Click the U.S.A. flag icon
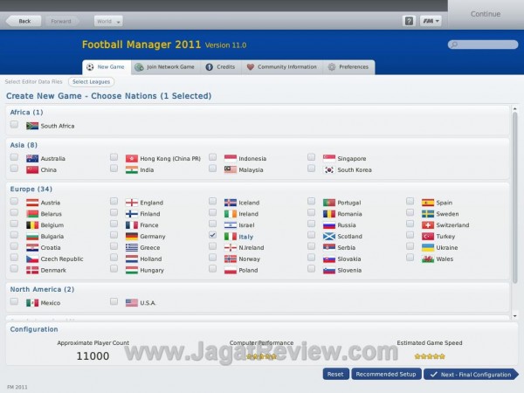 (132, 303)
